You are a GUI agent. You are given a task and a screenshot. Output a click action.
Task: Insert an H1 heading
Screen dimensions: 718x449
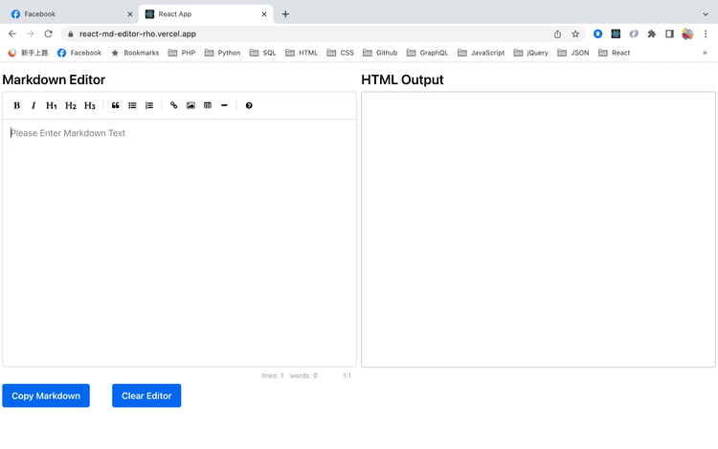52,105
